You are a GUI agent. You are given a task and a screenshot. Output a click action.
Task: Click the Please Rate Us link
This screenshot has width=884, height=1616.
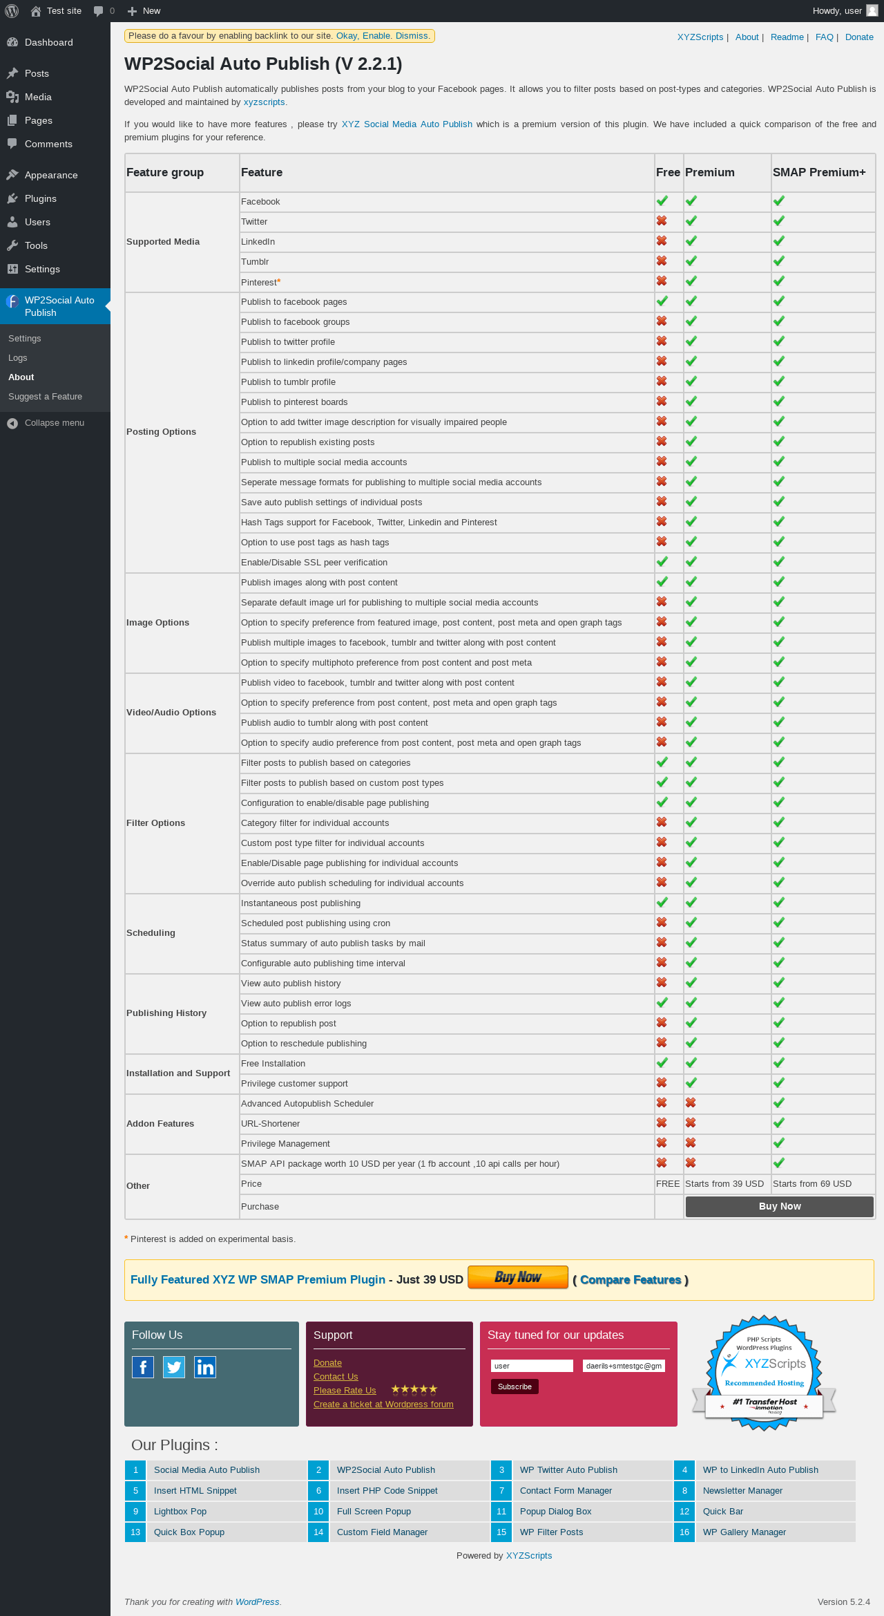pyautogui.click(x=345, y=1391)
